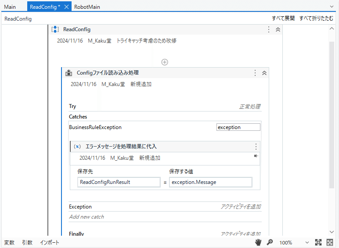This screenshot has width=339, height=248.
Task: Select the BusinessRuleException catch
Action: [x=95, y=127]
